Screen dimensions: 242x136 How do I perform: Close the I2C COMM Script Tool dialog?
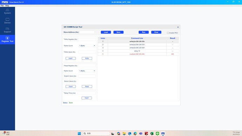178,27
